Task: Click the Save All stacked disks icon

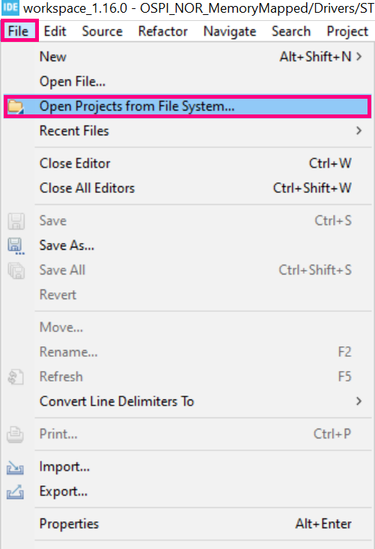Action: pyautogui.click(x=16, y=271)
